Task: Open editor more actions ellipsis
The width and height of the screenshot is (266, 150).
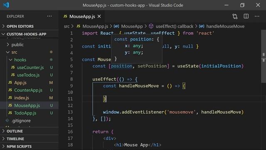Action: point(257,16)
